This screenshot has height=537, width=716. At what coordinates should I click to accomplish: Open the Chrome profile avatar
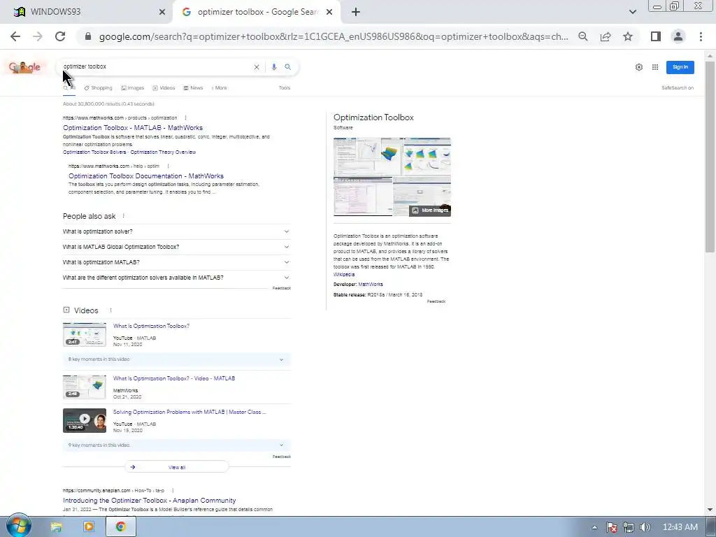[678, 36]
